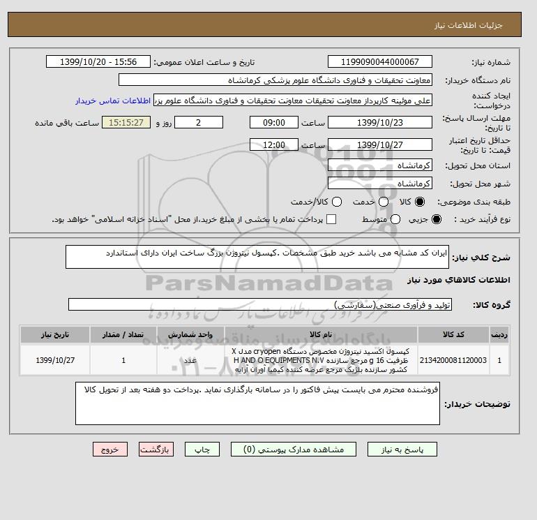The height and width of the screenshot is (520, 537).
Task: Click row number 1 cell
Action: 499,360
